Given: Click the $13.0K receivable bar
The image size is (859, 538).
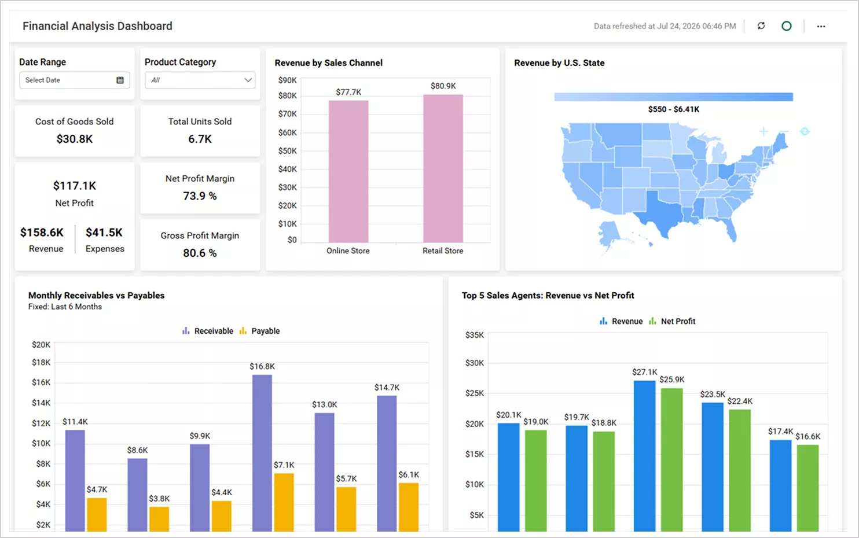Looking at the screenshot, I should (325, 472).
